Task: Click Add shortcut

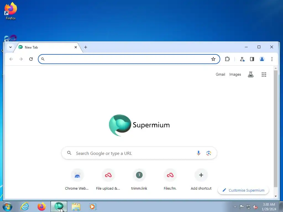Action: [201, 180]
